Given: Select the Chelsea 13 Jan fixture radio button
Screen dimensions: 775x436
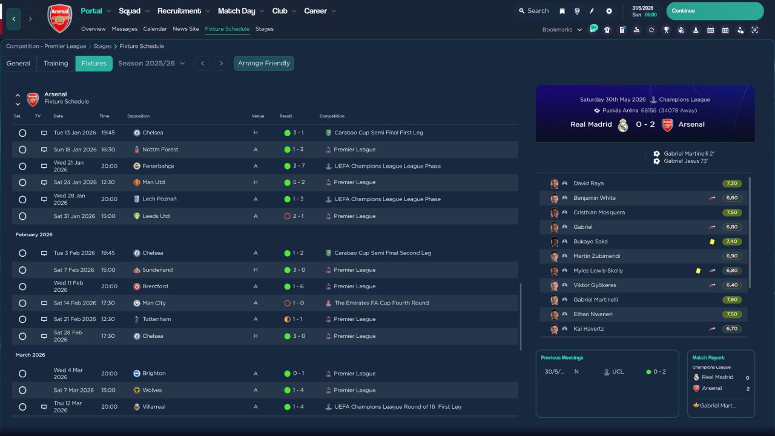Looking at the screenshot, I should pyautogui.click(x=22, y=133).
